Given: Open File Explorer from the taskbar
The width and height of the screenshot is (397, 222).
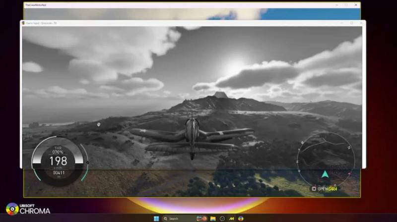Looking at the screenshot, I should coord(213,219).
